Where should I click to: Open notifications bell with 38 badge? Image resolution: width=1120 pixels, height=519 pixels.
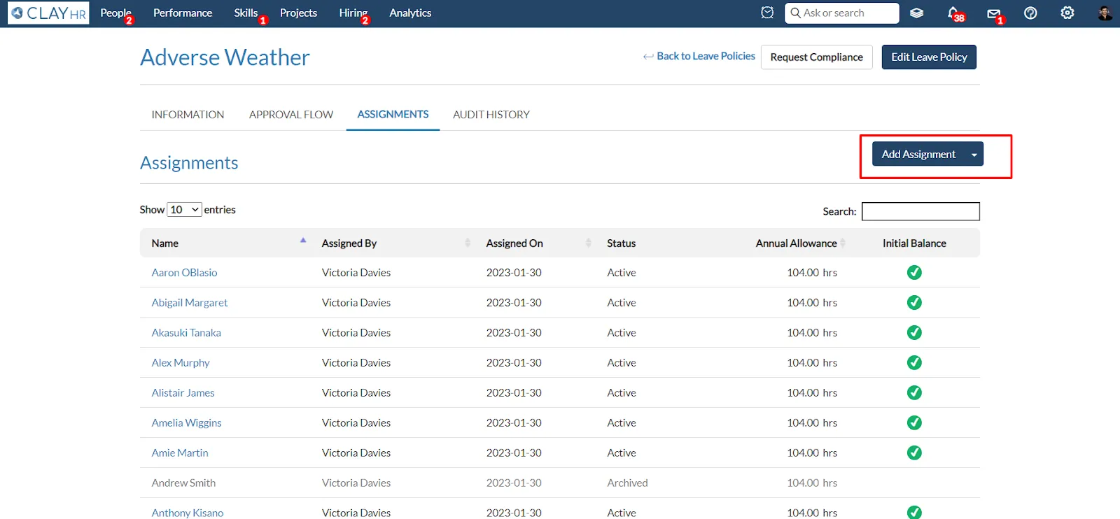point(954,13)
